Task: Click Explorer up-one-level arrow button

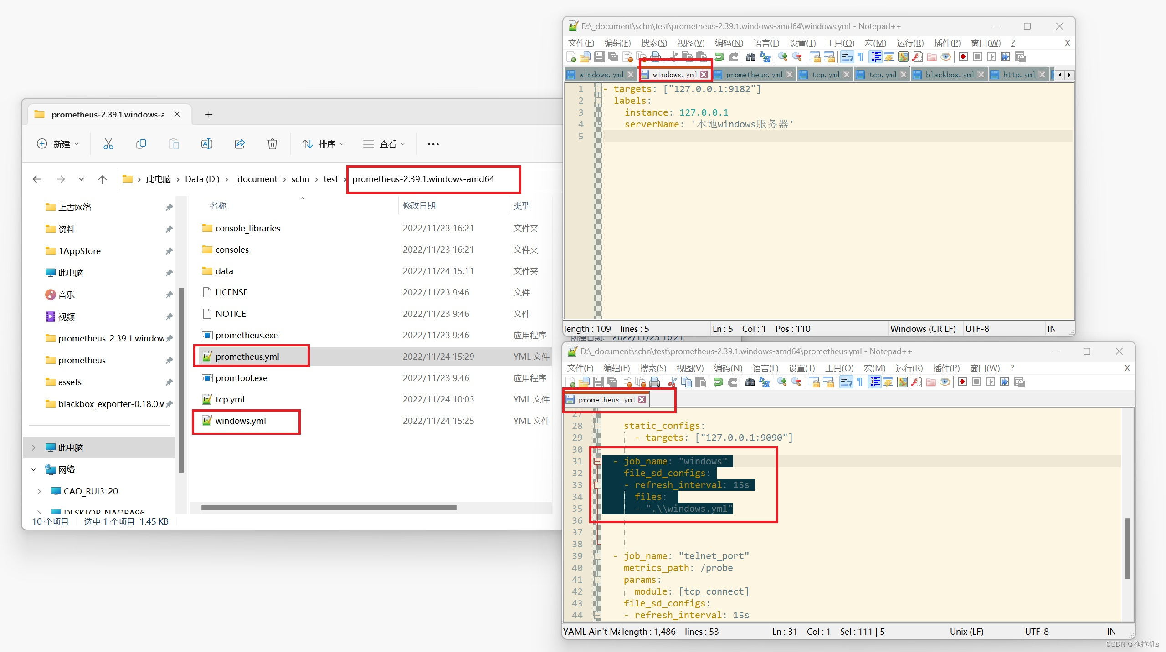Action: tap(103, 179)
